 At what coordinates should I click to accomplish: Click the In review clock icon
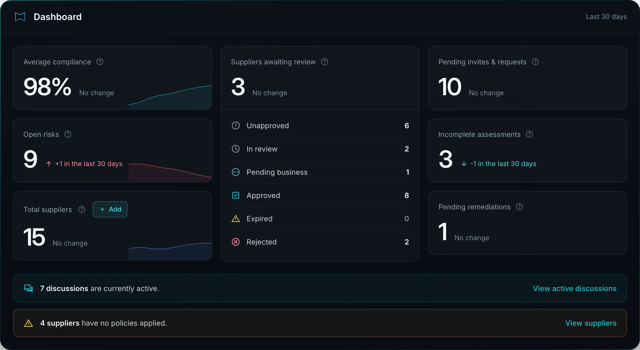point(236,149)
